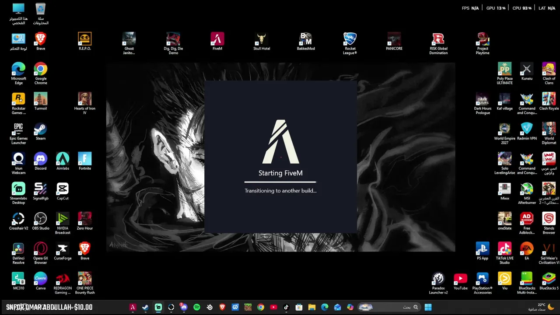The height and width of the screenshot is (315, 560).
Task: Select the Dig, Dig, Die Demo icon
Action: (173, 43)
